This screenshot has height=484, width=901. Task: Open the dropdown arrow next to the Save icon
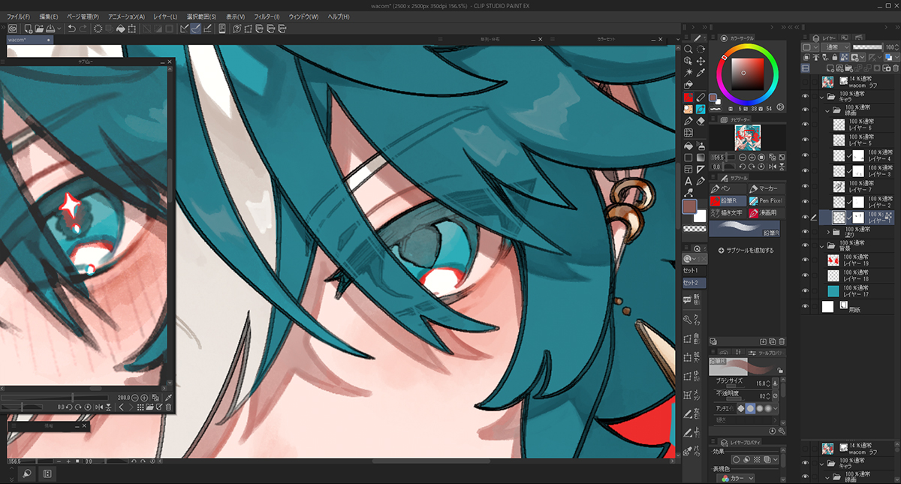(59, 29)
